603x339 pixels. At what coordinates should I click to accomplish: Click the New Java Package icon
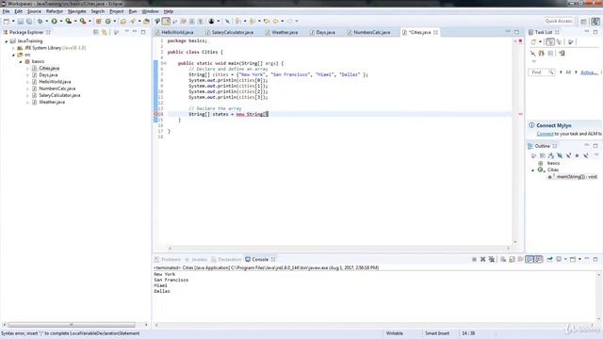pos(99,21)
